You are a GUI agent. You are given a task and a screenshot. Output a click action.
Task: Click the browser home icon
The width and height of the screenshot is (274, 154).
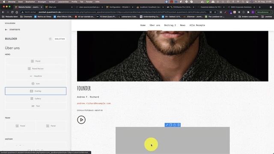click(x=17, y=12)
